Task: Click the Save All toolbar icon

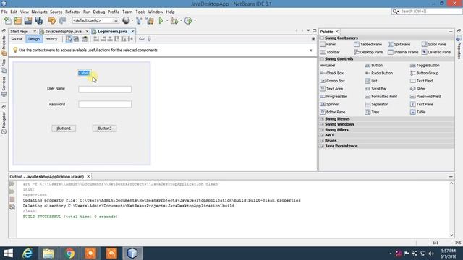Action: click(x=38, y=21)
